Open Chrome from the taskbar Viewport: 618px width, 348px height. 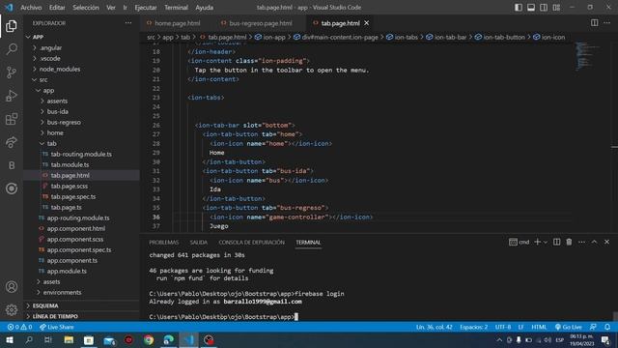[149, 340]
